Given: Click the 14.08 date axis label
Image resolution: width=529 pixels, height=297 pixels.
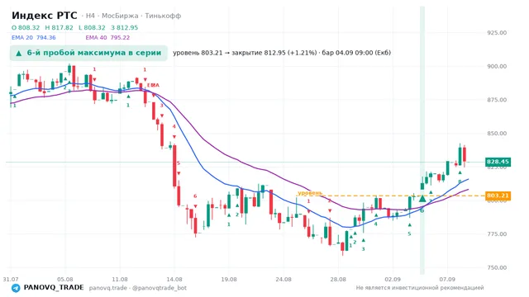Looking at the screenshot, I should point(174,279).
